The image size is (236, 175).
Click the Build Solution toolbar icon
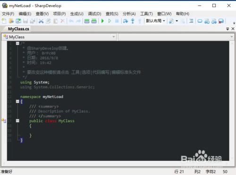point(87,21)
